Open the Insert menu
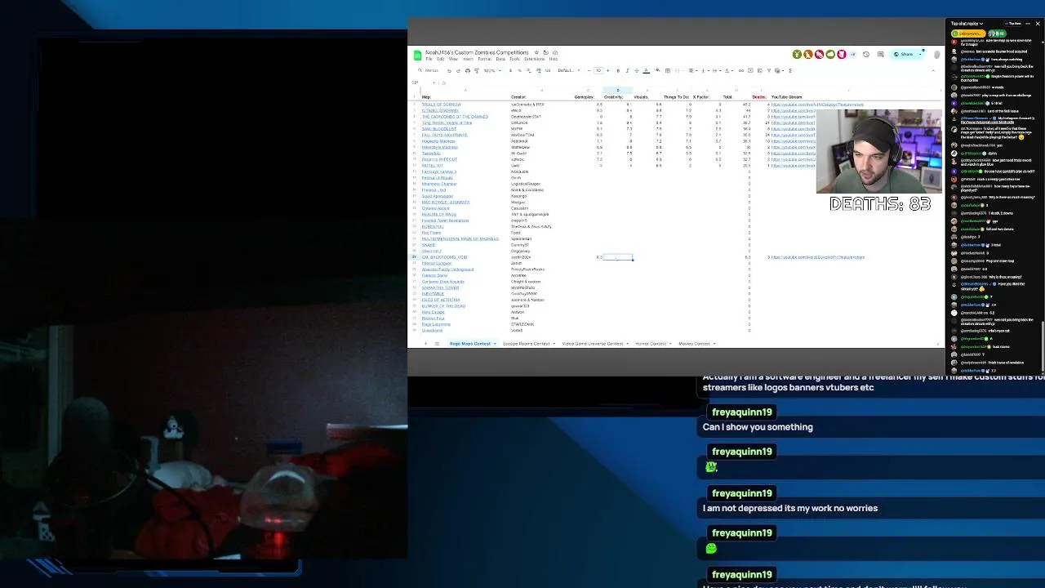Image resolution: width=1045 pixels, height=588 pixels. pos(468,59)
